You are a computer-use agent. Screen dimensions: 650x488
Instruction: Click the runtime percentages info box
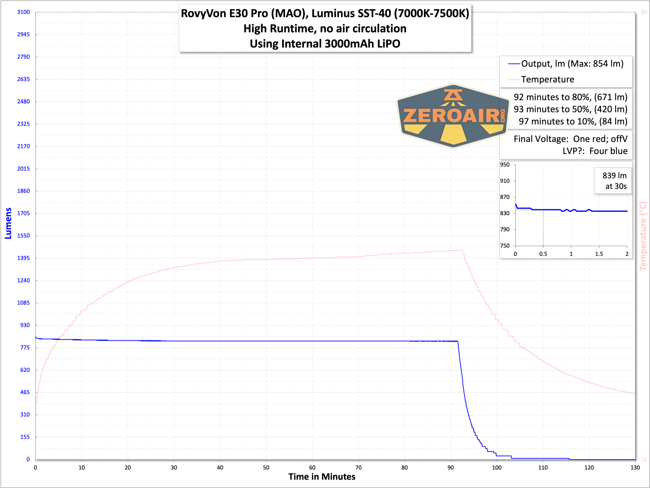tap(570, 109)
